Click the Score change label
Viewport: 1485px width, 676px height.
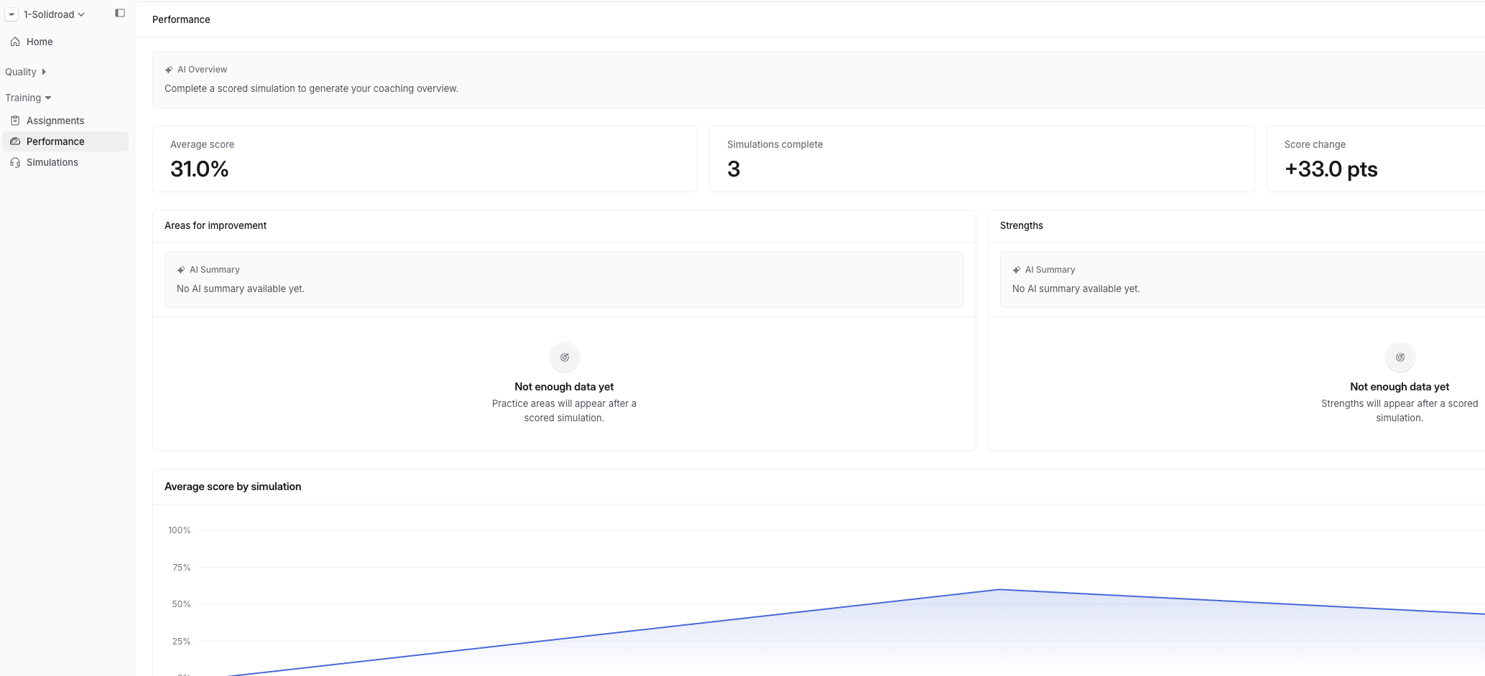(x=1315, y=144)
